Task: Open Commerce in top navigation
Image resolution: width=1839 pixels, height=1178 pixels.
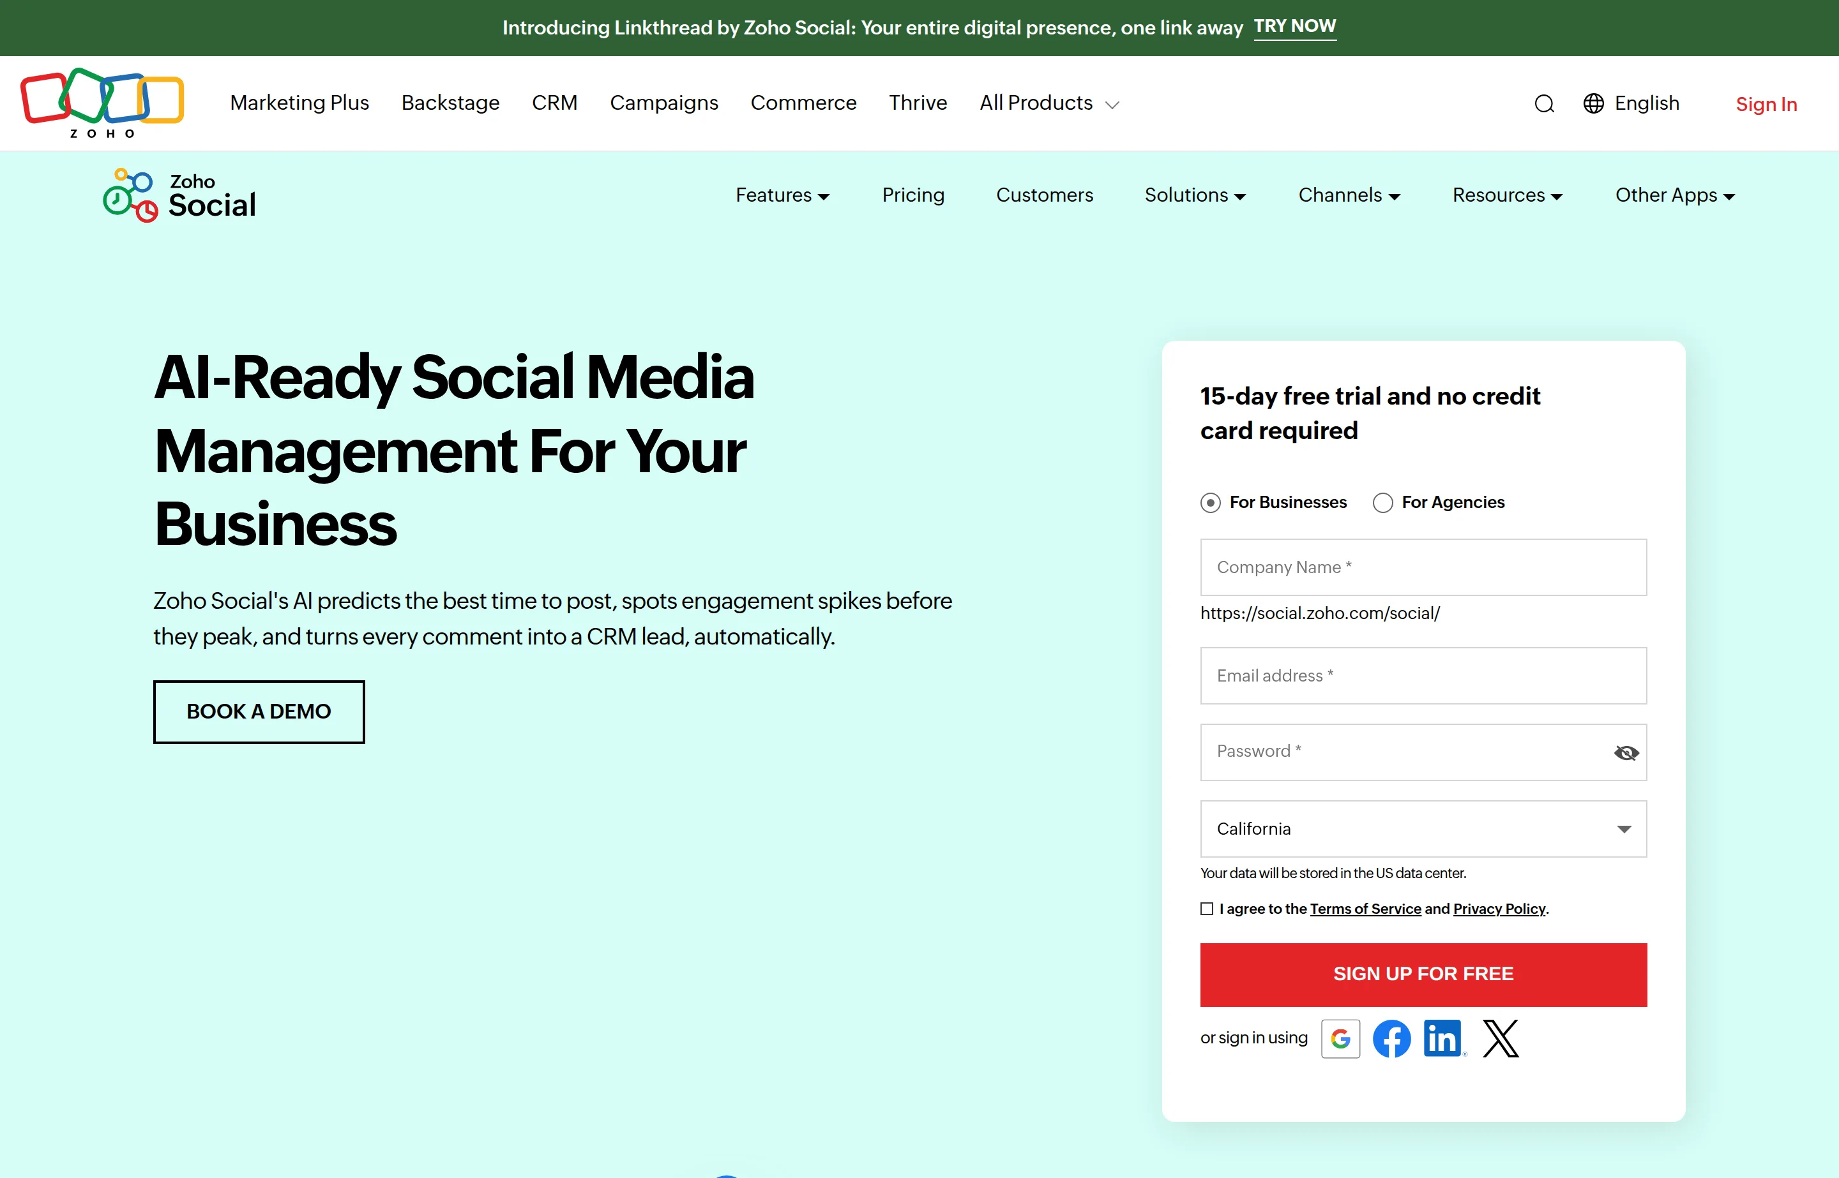Action: [x=803, y=103]
